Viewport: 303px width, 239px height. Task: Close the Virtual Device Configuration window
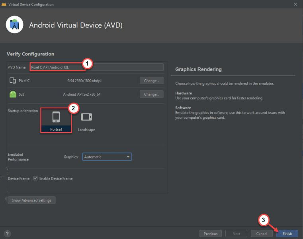[x=295, y=4]
